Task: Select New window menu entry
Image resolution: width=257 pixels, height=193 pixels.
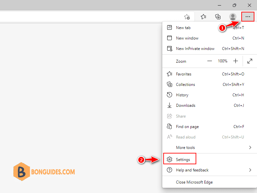Action: (x=209, y=38)
